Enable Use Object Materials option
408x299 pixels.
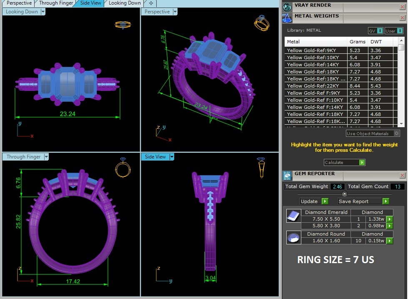tap(396, 133)
